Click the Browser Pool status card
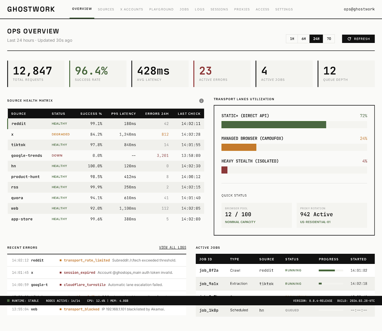382x331 pixels. (257, 215)
